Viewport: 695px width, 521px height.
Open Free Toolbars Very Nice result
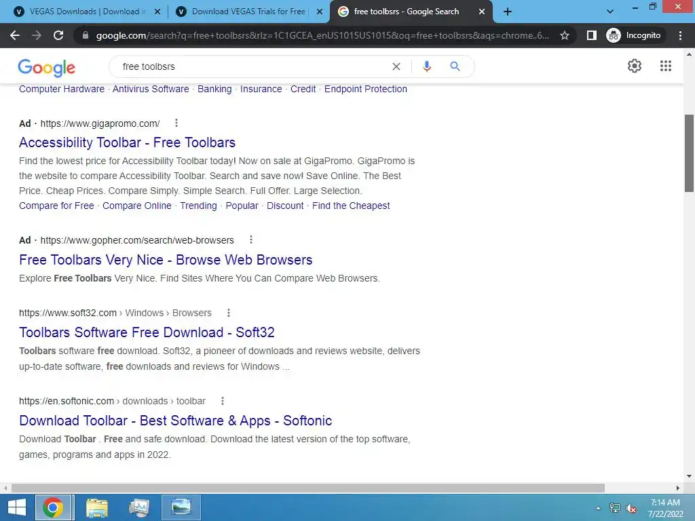(x=166, y=260)
